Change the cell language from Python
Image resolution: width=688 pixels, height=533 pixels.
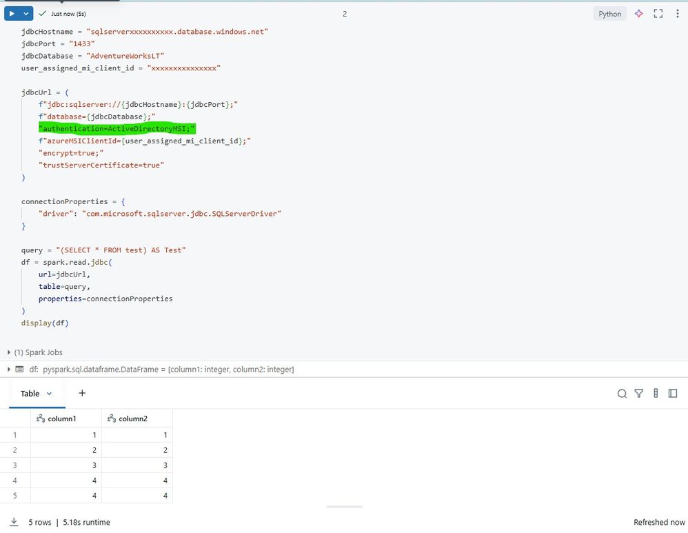(609, 14)
